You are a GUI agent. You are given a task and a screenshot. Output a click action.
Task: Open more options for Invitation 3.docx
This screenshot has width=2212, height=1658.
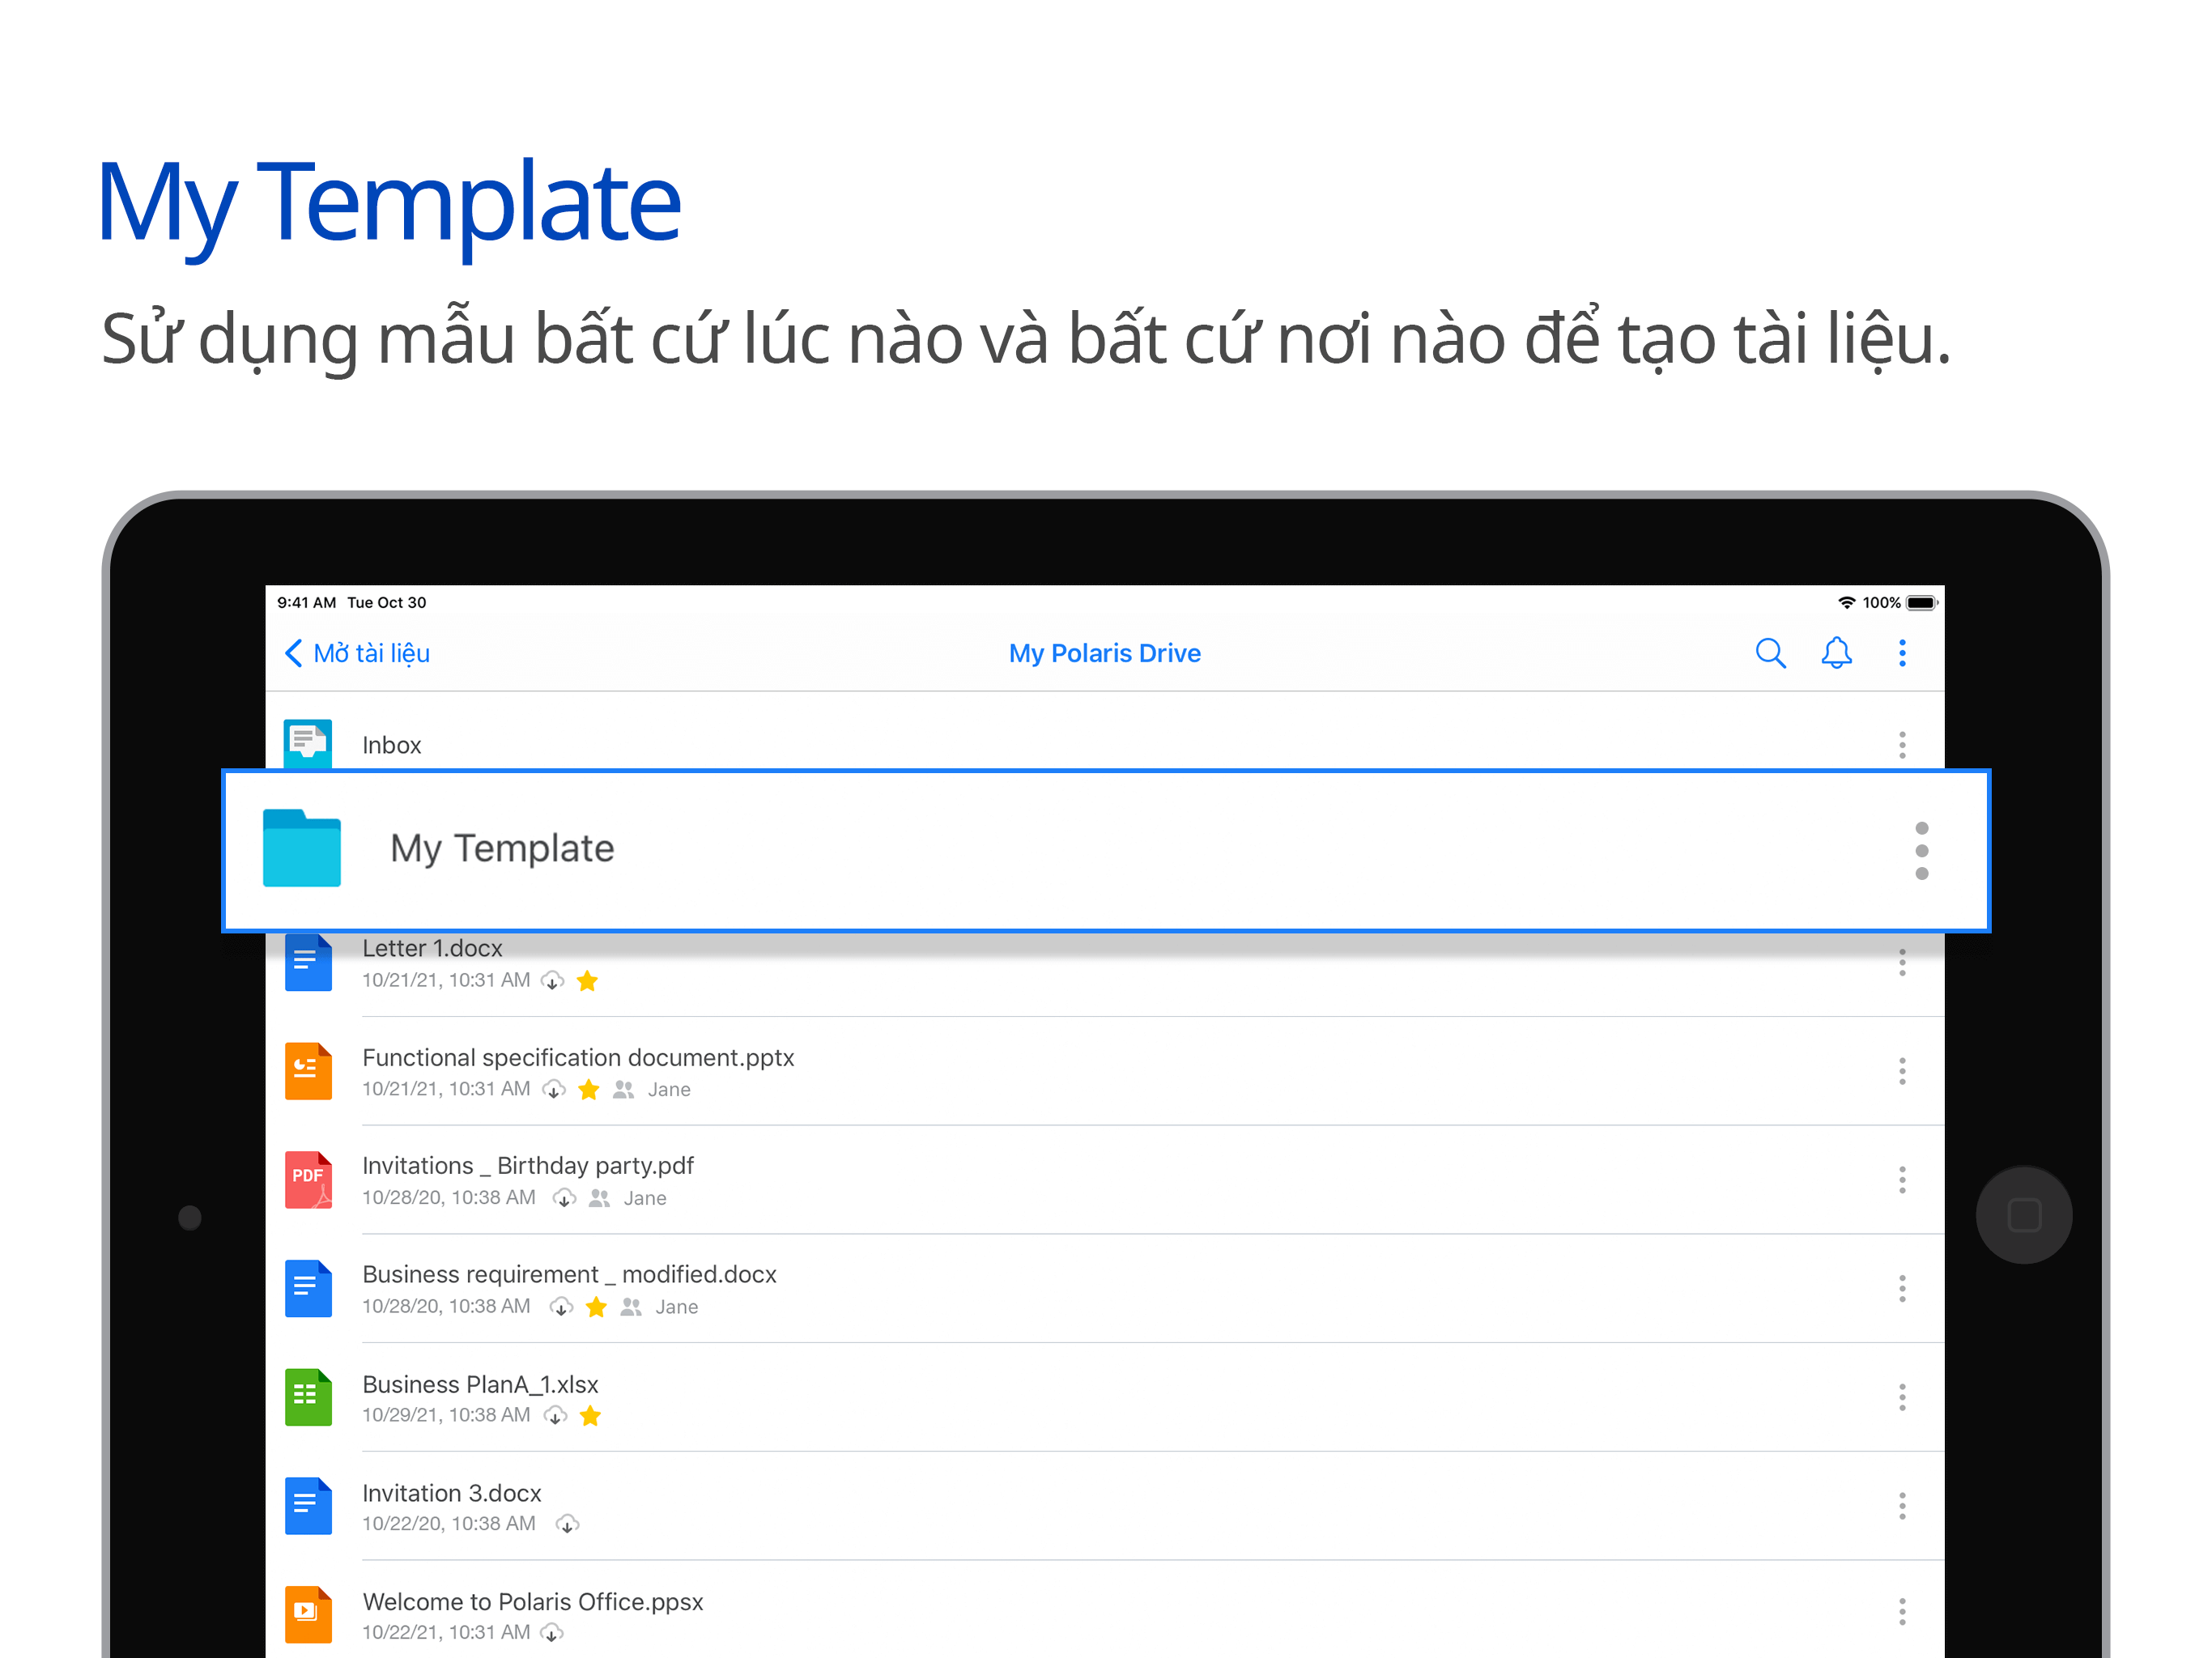(1901, 1505)
